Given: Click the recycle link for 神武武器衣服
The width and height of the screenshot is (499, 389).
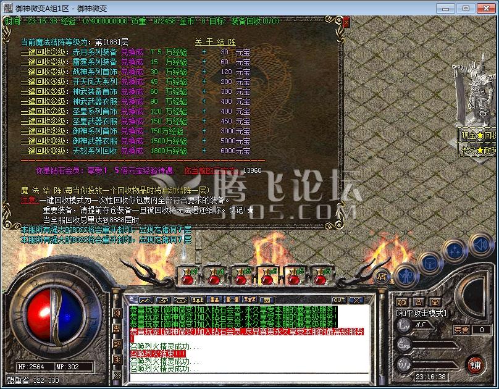Looking at the screenshot, I should tap(43, 101).
